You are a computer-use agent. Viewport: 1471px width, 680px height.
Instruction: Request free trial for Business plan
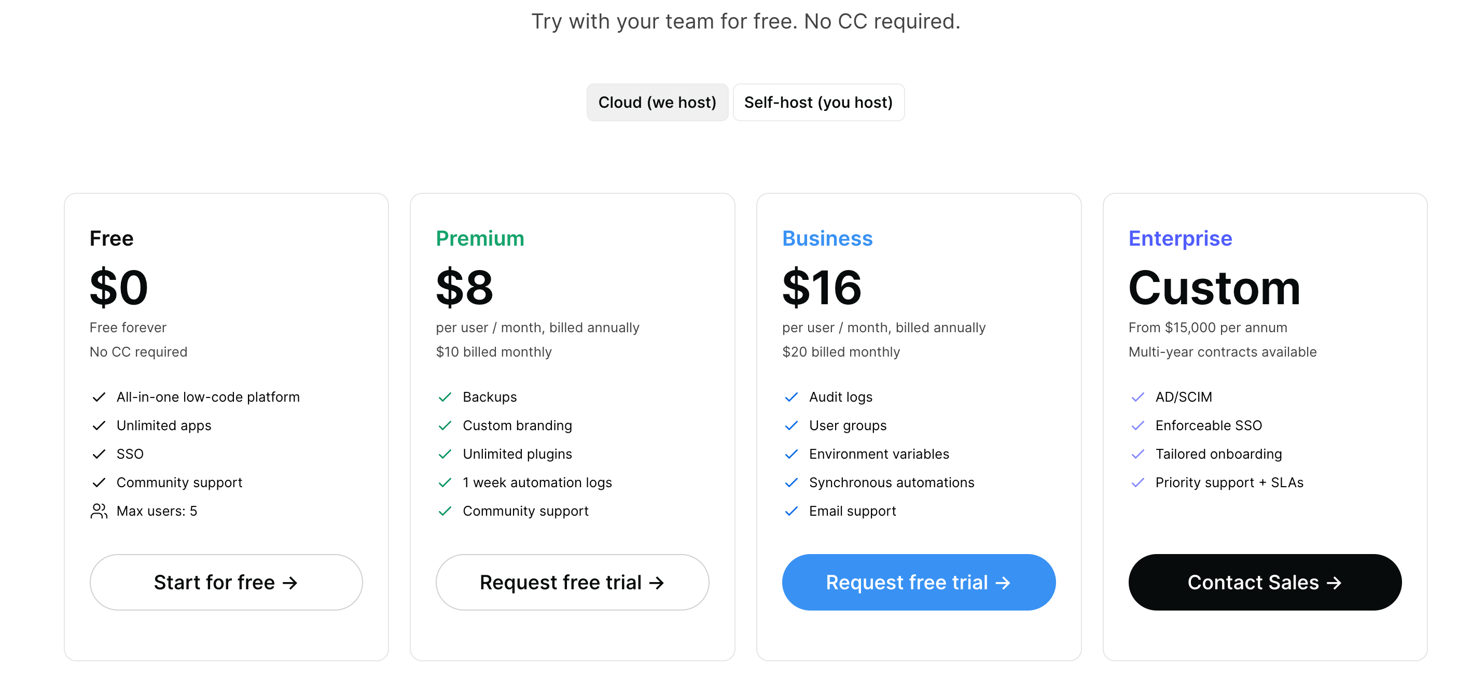pyautogui.click(x=918, y=583)
